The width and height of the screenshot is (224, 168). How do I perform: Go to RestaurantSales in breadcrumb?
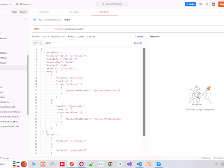pyautogui.click(x=53, y=20)
